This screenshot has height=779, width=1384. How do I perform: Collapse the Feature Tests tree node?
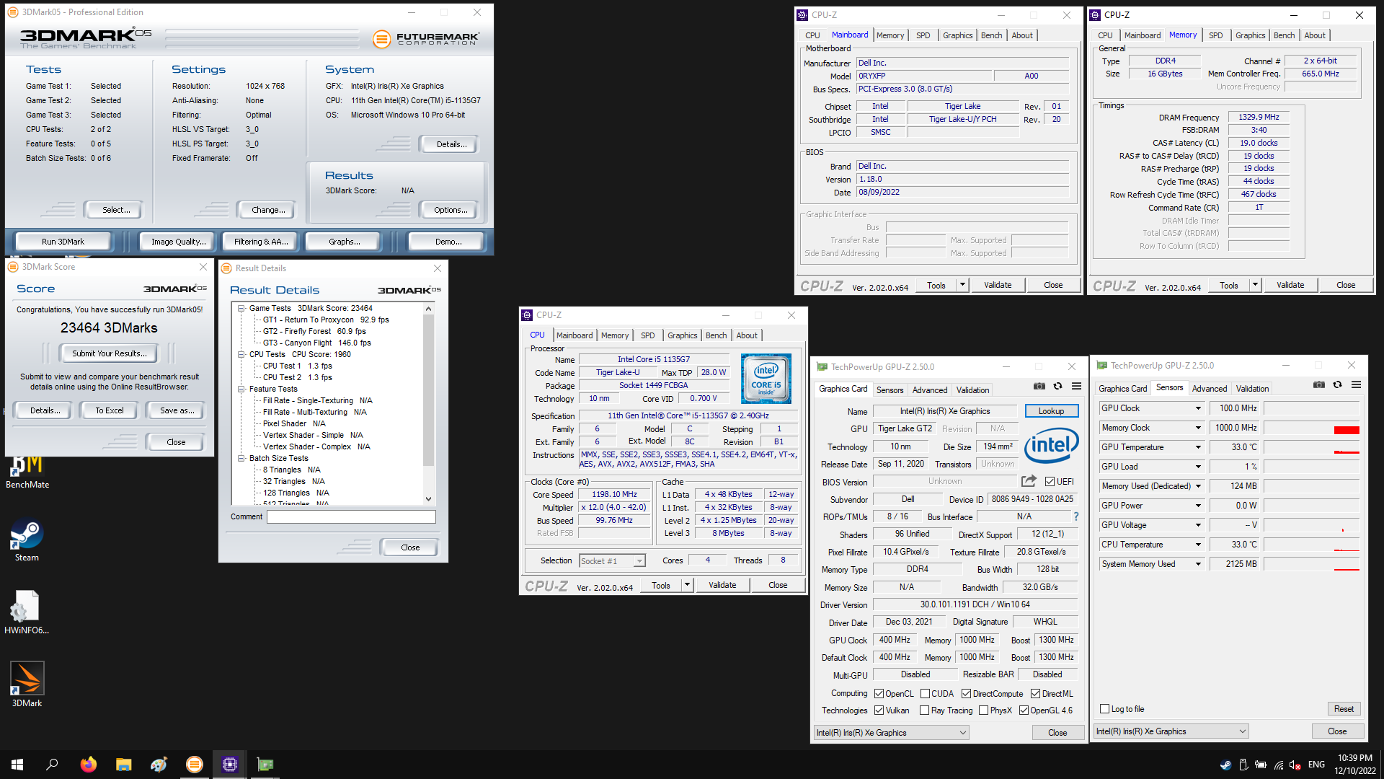(x=241, y=389)
